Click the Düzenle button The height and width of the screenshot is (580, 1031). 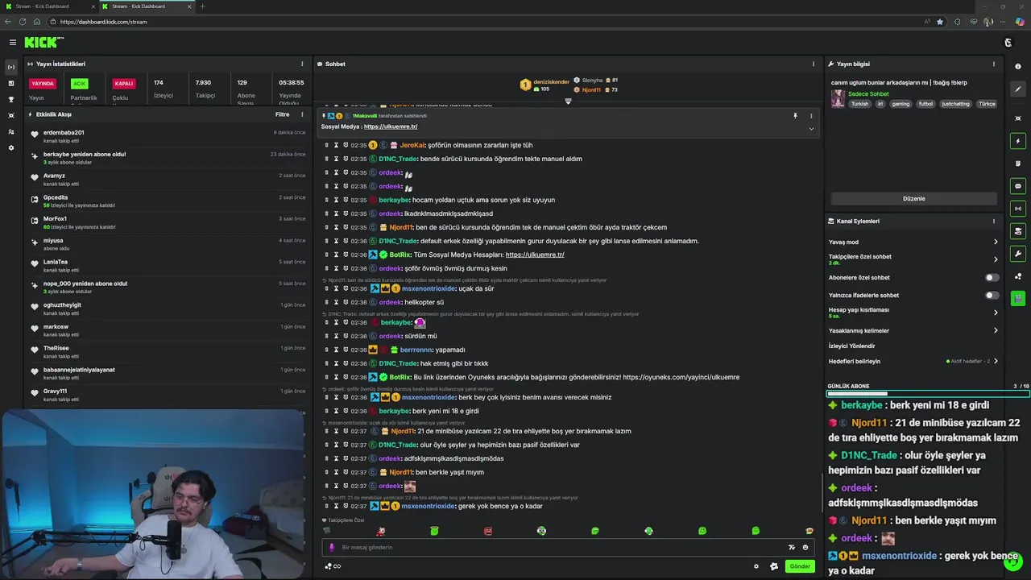click(x=913, y=198)
